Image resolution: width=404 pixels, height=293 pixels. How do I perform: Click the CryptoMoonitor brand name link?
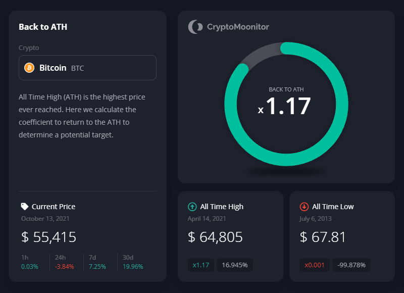[238, 27]
